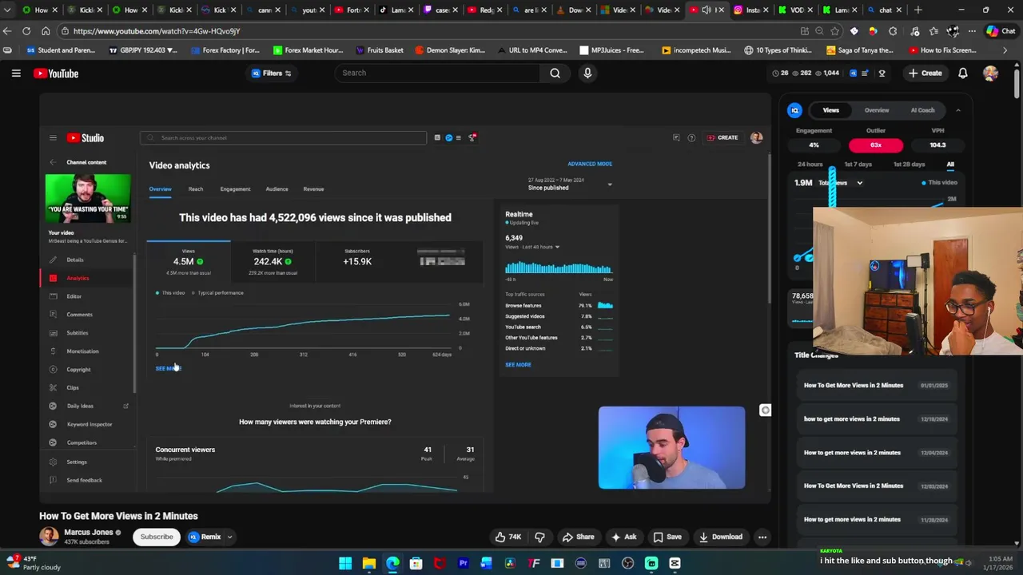Screen dimensions: 1023x575
Task: Dislike the video with thumbs down
Action: (x=539, y=537)
